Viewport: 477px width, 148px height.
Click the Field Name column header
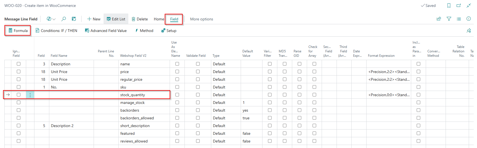[59, 56]
